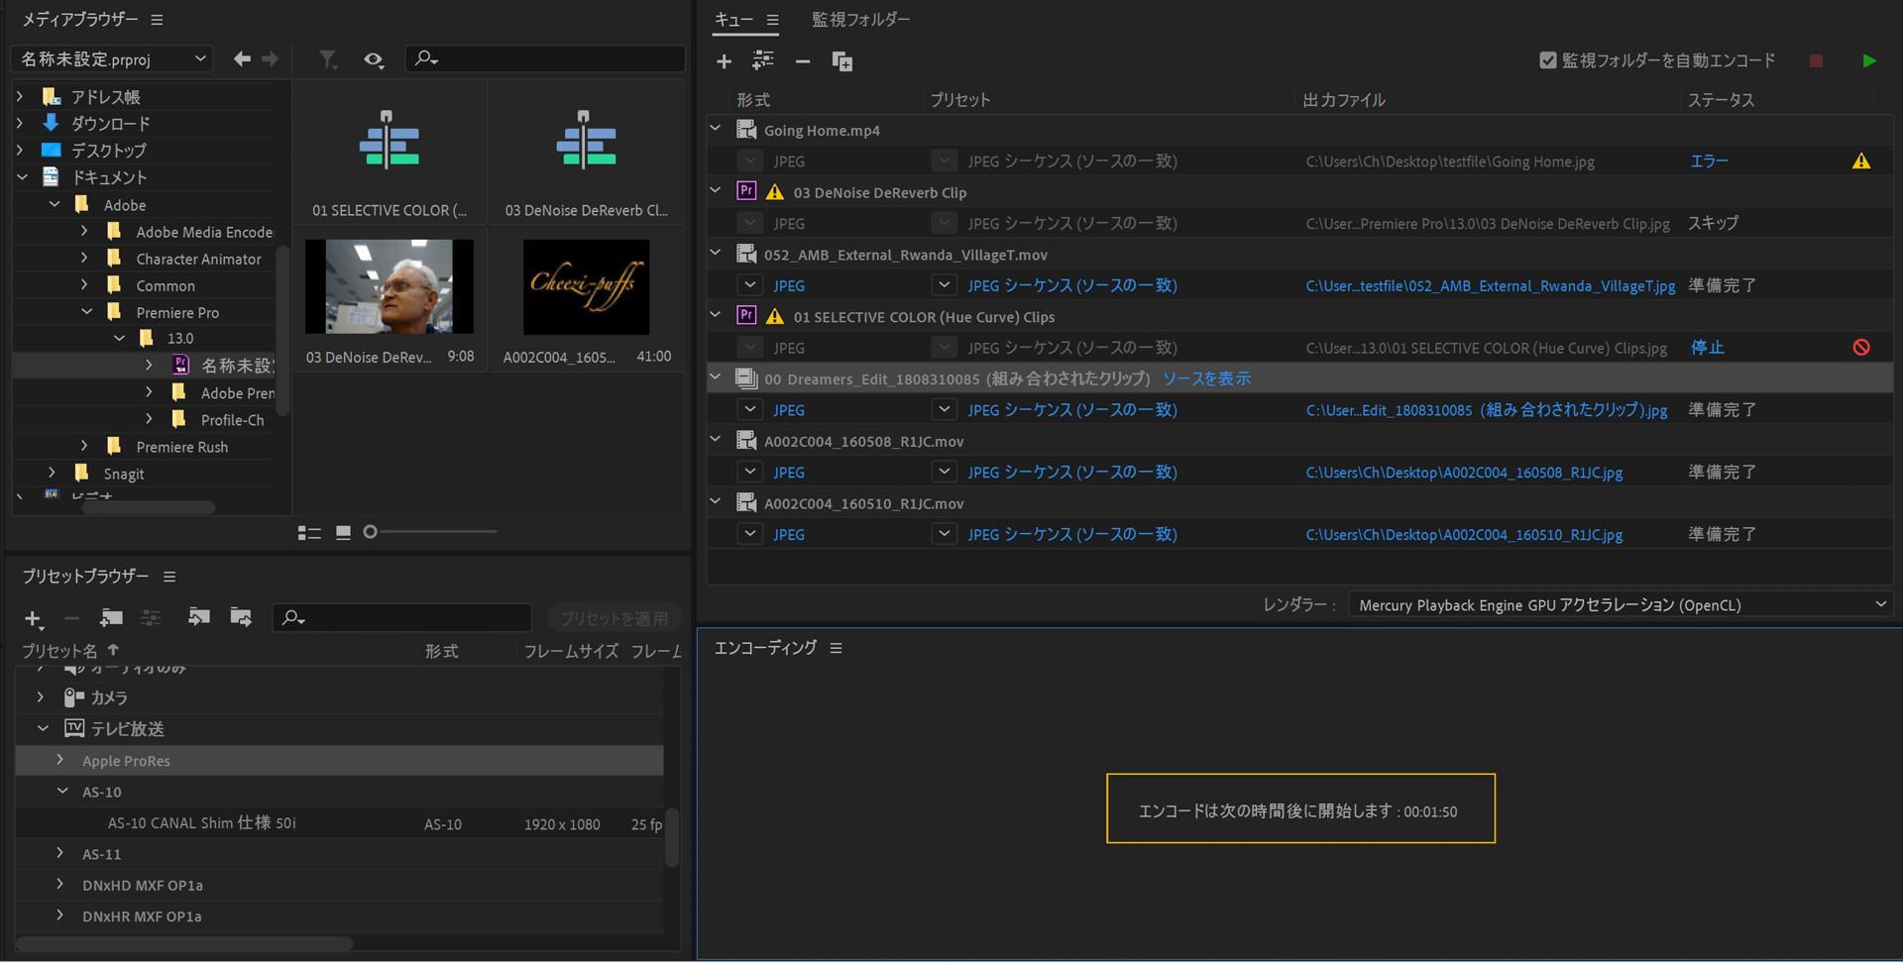Click the プリセットを適用 button
1903x962 pixels.
[615, 618]
